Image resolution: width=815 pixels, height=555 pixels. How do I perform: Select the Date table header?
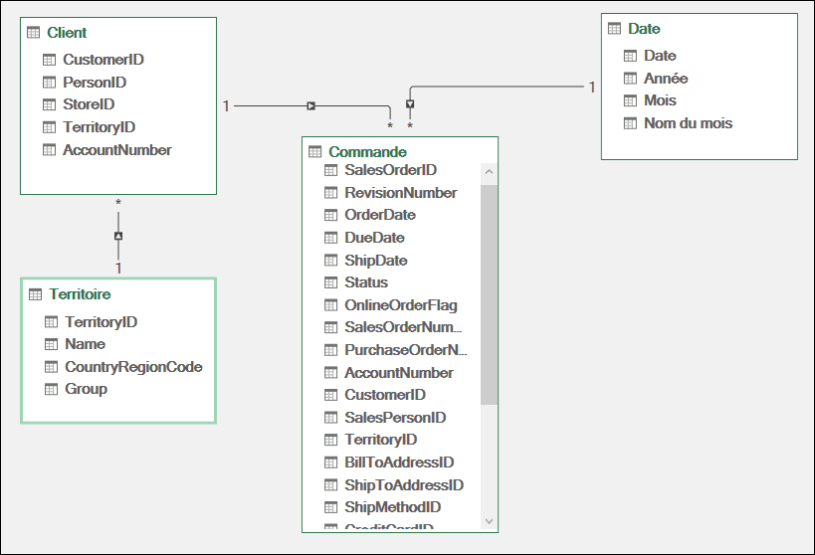click(x=644, y=29)
